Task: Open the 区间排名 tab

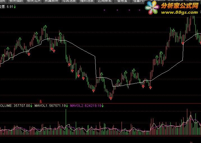Action: [105, 1]
